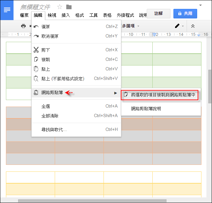Choose 剪下 from the edit menu
This screenshot has height=203, width=212.
(76, 50)
